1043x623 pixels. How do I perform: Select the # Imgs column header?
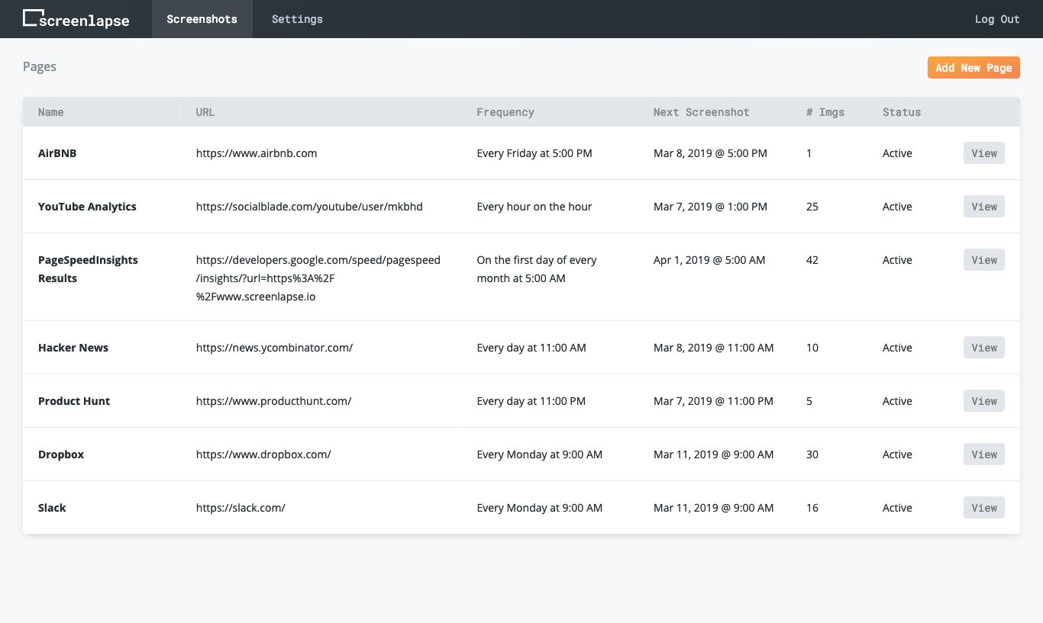click(825, 112)
